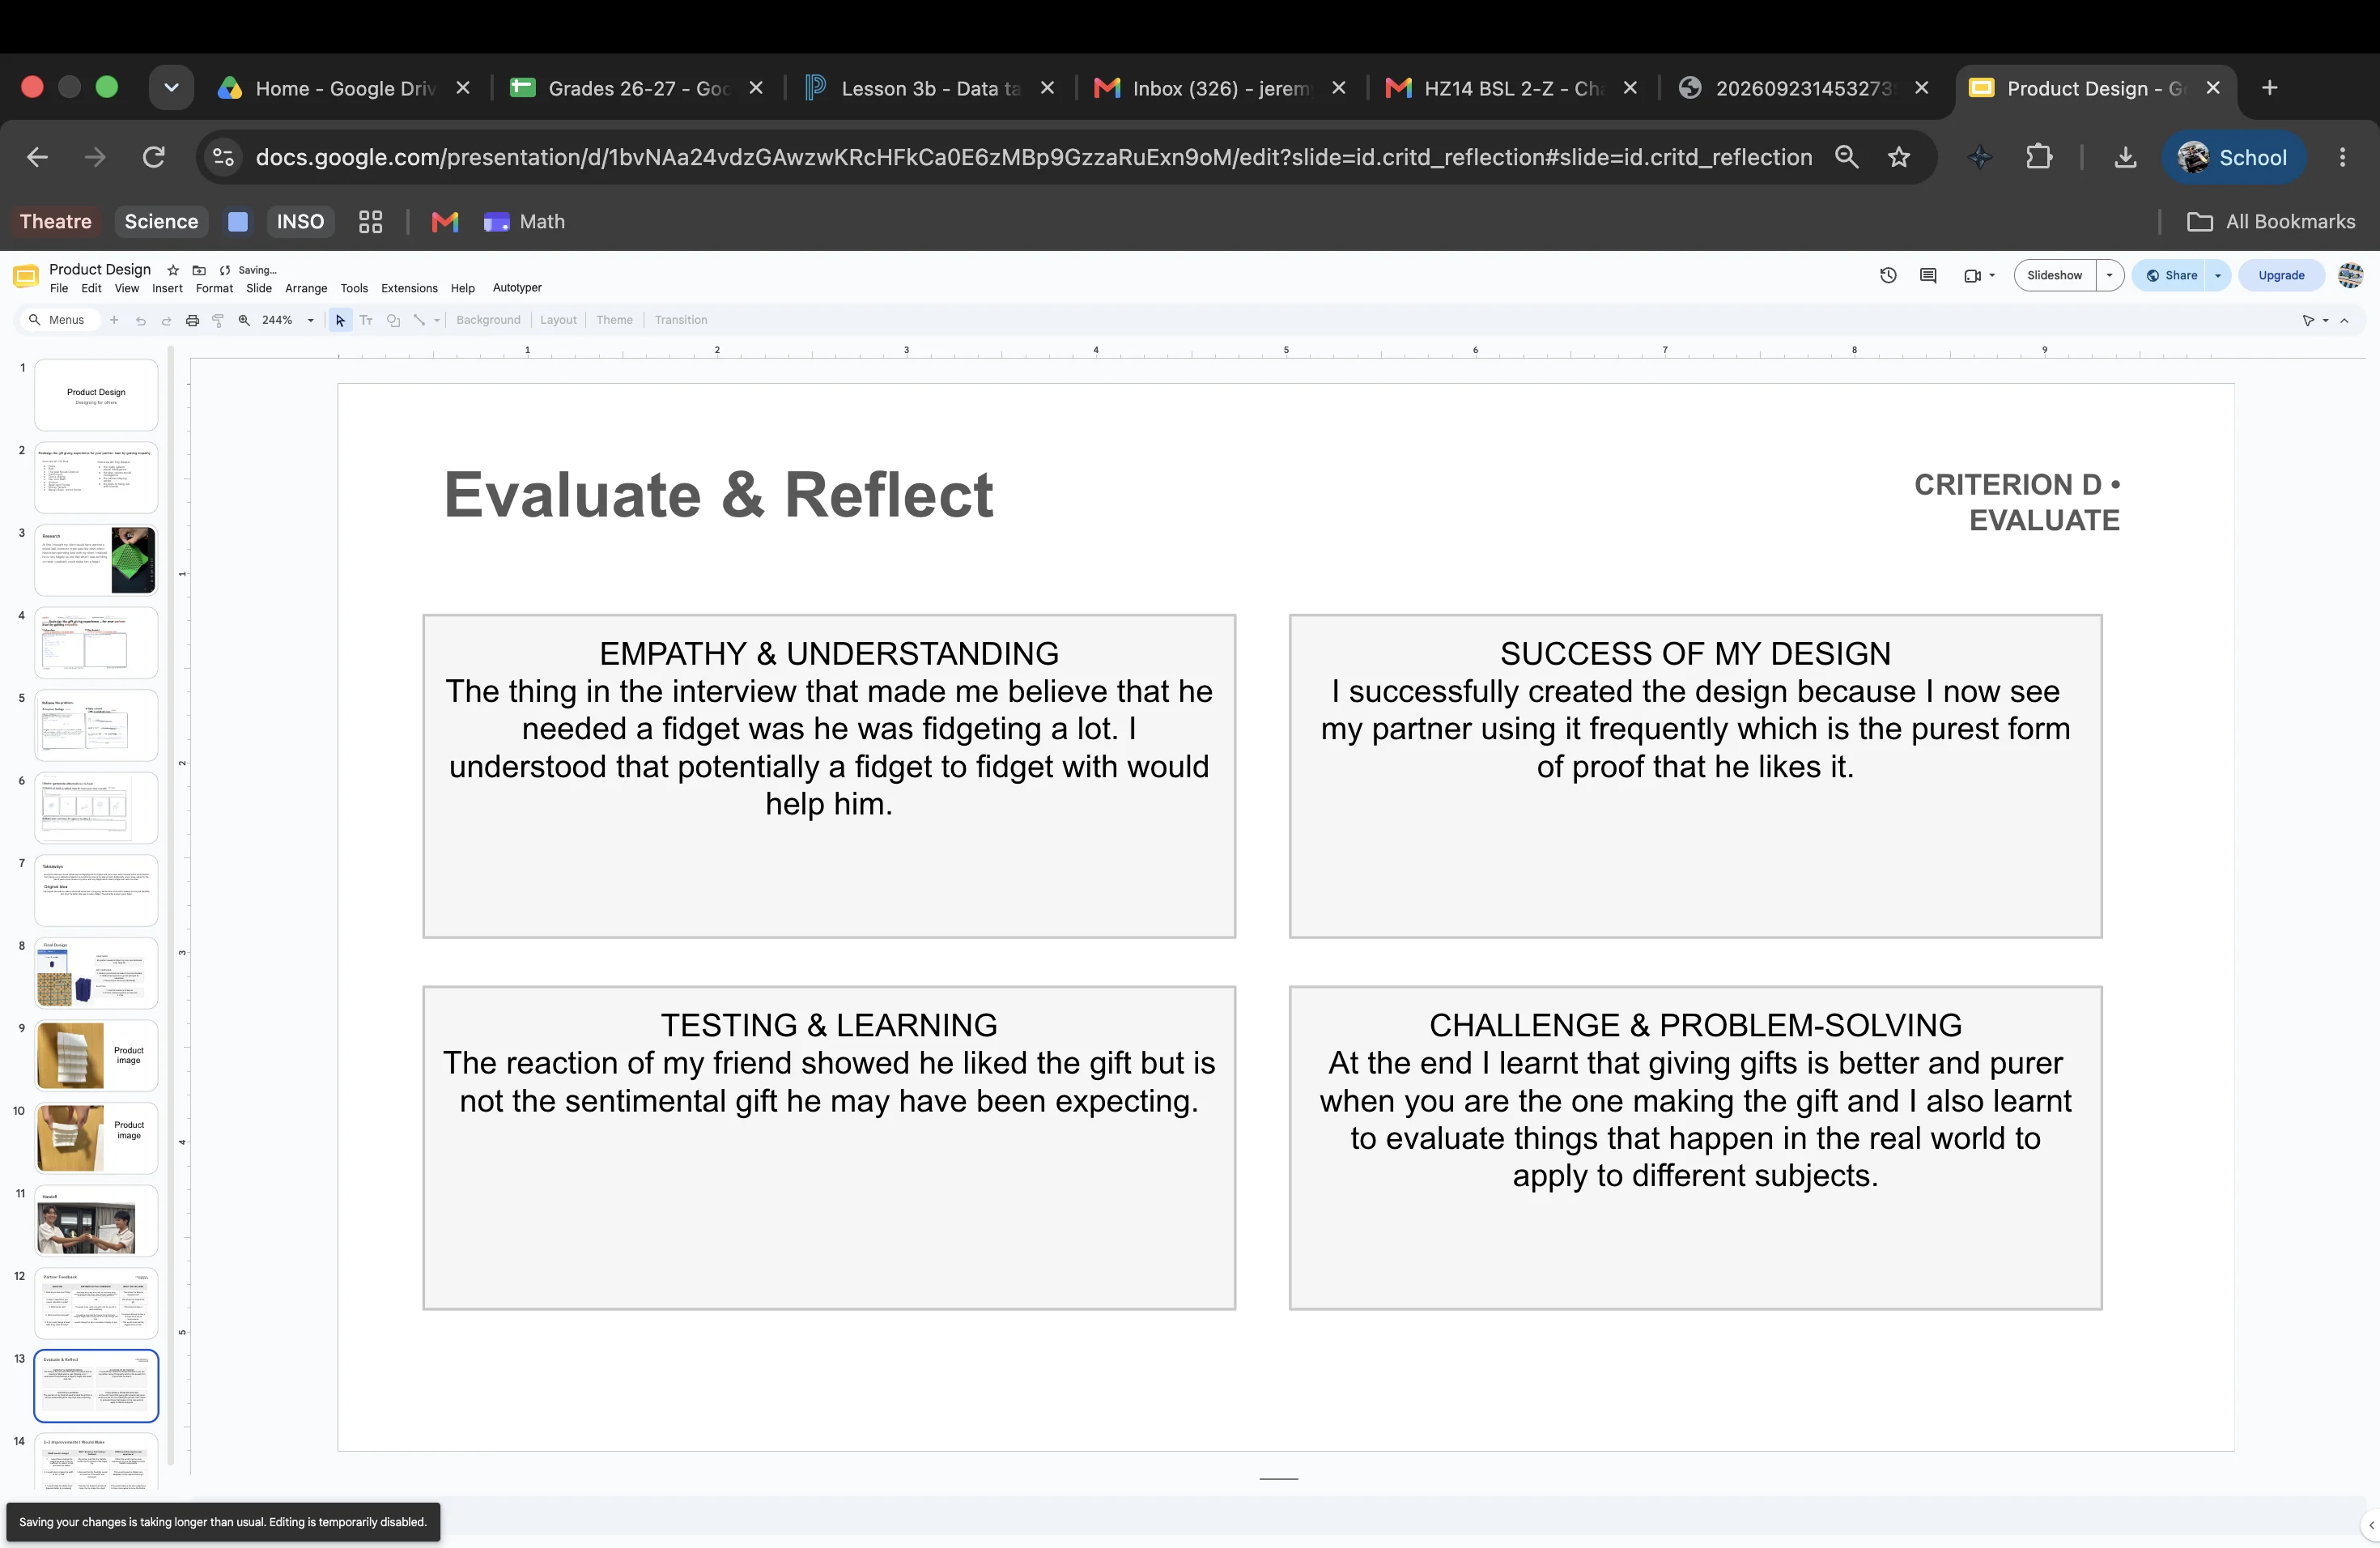Click the move-to-folder icon beside the title
This screenshot has width=2380, height=1548.
point(199,270)
